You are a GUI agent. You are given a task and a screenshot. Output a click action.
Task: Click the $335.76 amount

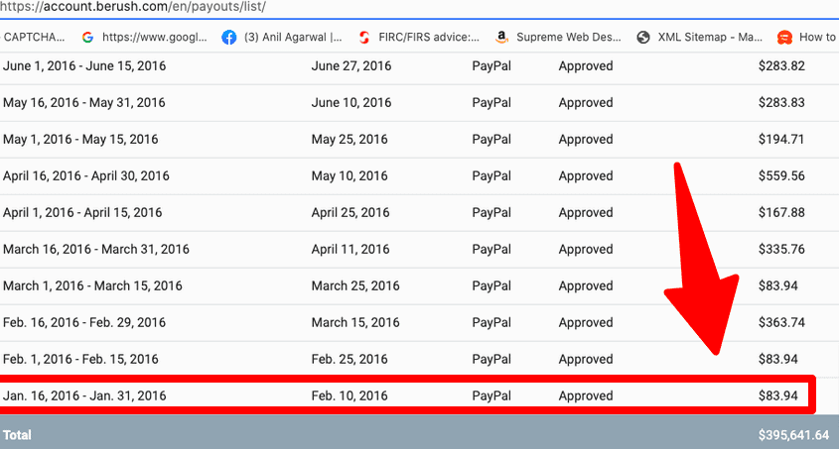pyautogui.click(x=781, y=250)
